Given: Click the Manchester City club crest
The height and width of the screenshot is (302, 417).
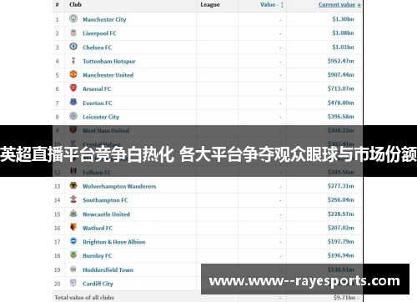Looking at the screenshot, I should [x=73, y=18].
